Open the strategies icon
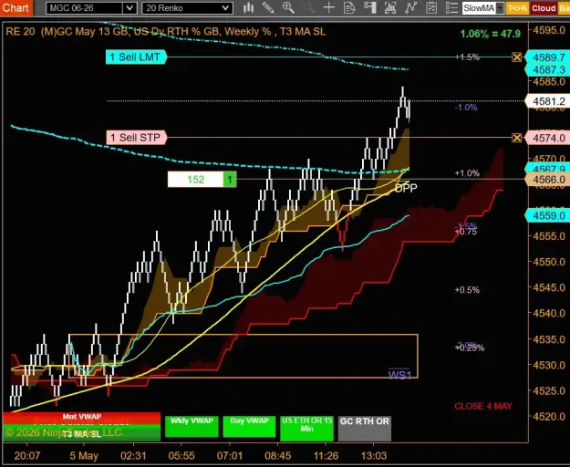The image size is (570, 467). 431,7
